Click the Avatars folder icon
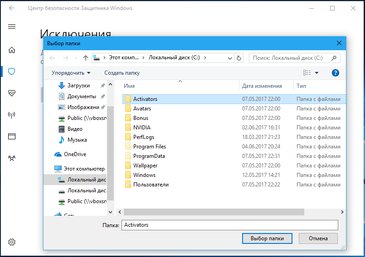The width and height of the screenshot is (365, 257). tap(128, 109)
